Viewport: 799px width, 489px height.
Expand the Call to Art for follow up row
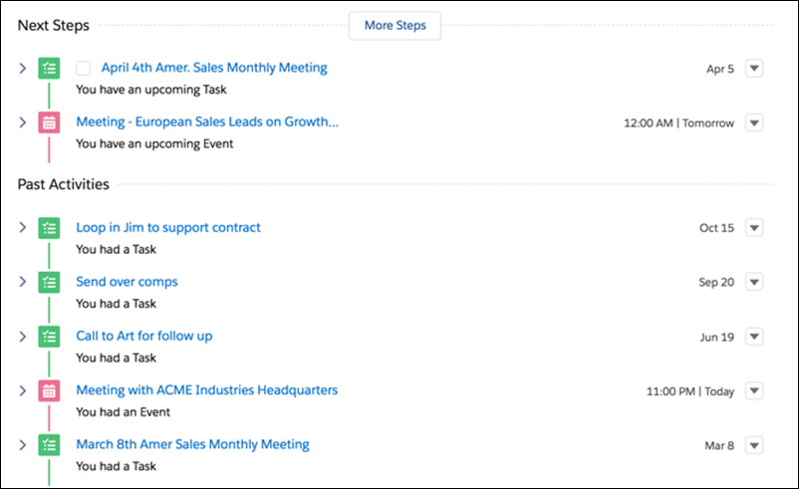[x=23, y=337]
